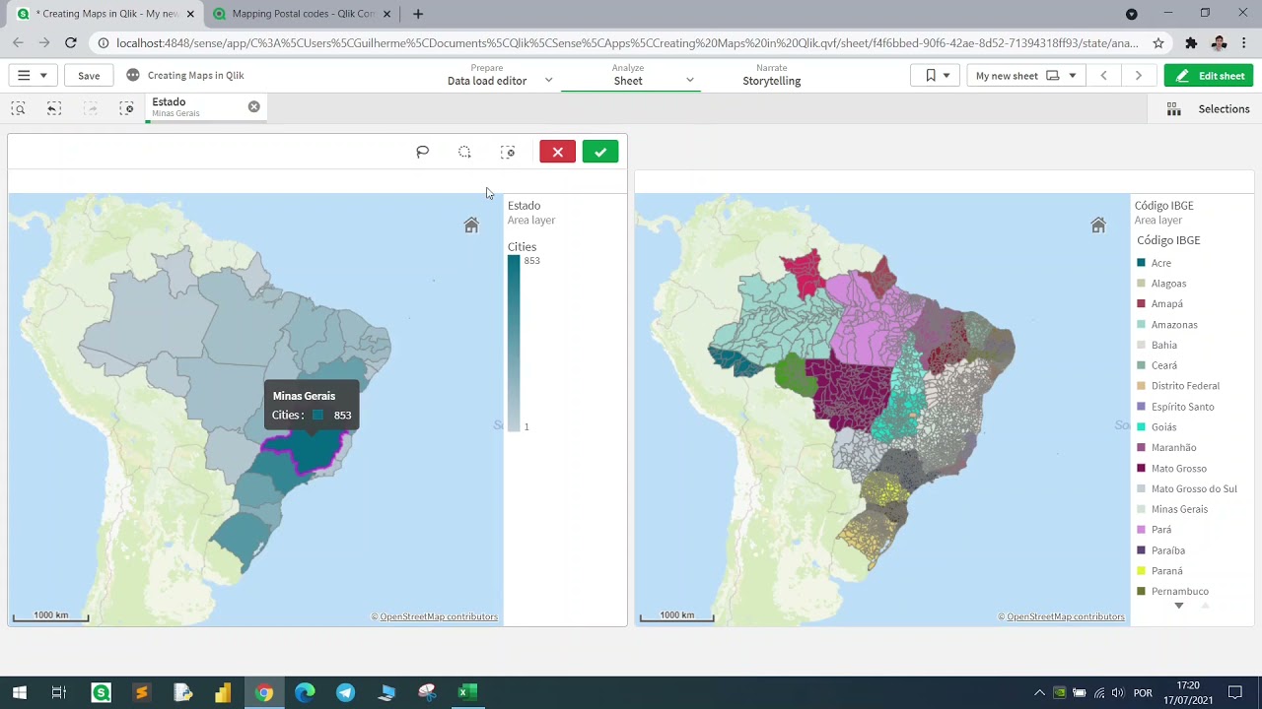Open OpenStreetMap contributors link on left map
Viewport: 1262px width, 709px height.
click(439, 617)
